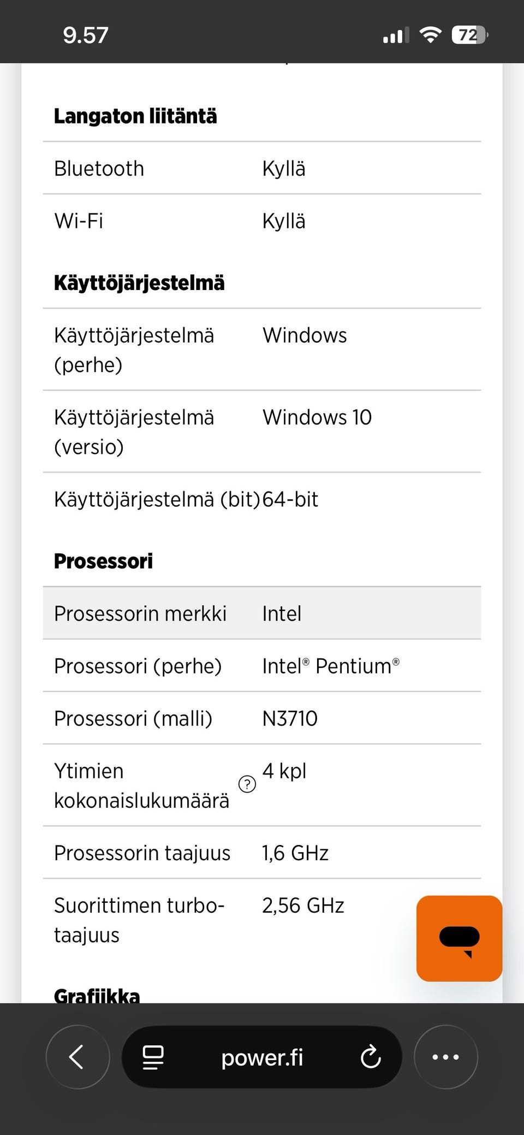Viewport: 524px width, 1135px height.
Task: Tap the Prosessori section heading
Action: [103, 561]
